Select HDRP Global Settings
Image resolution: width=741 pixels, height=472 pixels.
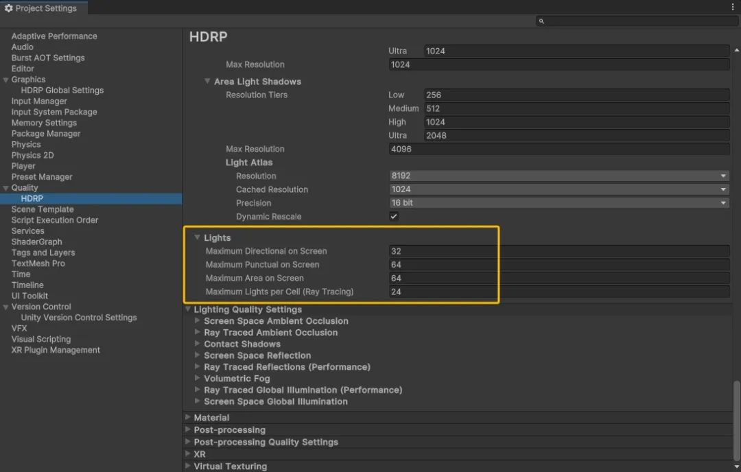point(62,91)
